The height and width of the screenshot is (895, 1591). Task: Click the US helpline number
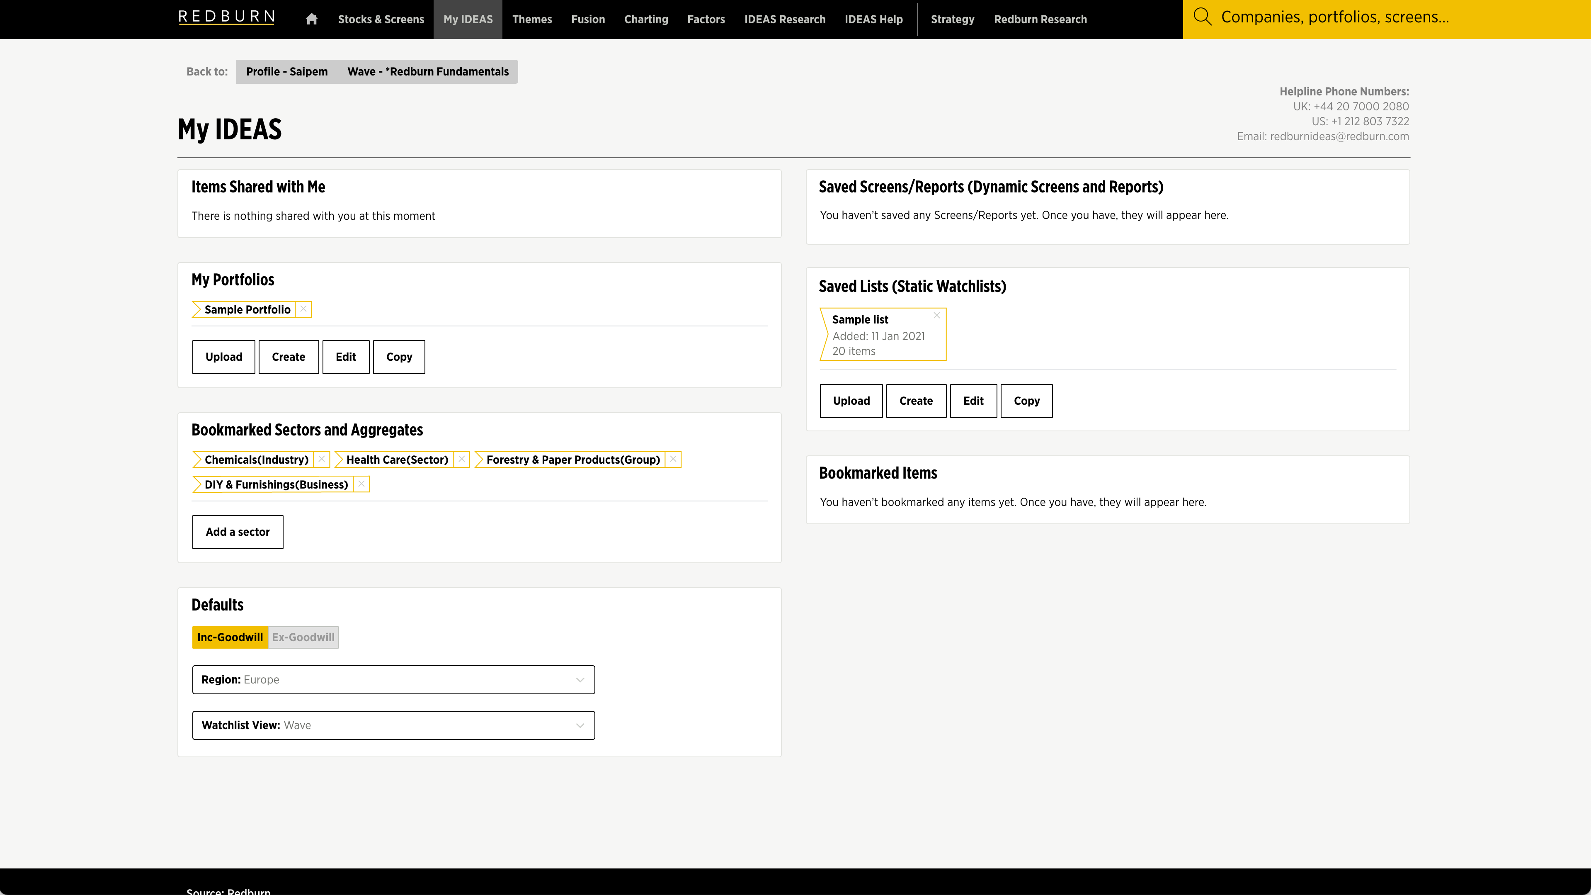pyautogui.click(x=1370, y=121)
